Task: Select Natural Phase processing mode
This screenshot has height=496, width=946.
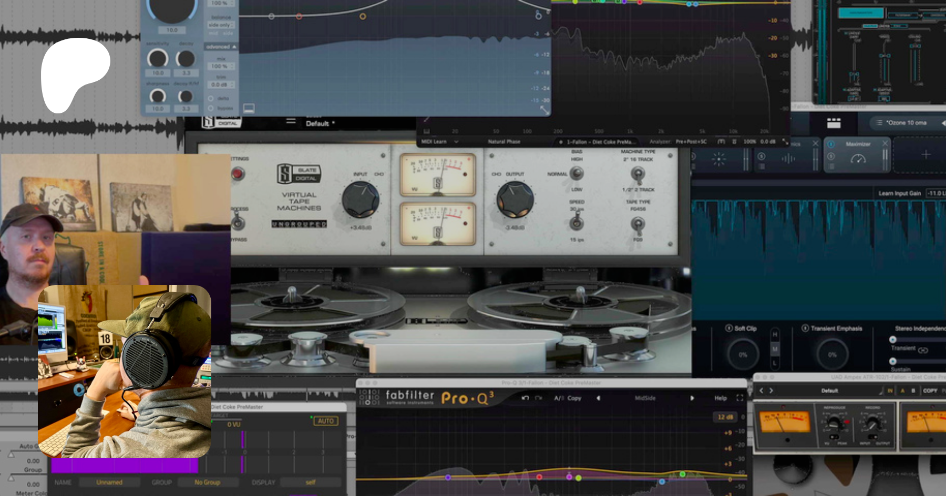Action: tap(503, 142)
